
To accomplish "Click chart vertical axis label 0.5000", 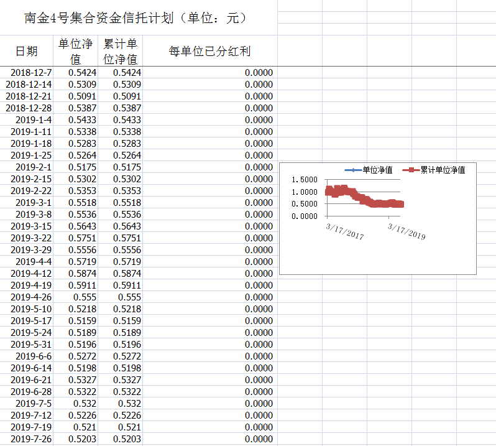I will point(305,204).
